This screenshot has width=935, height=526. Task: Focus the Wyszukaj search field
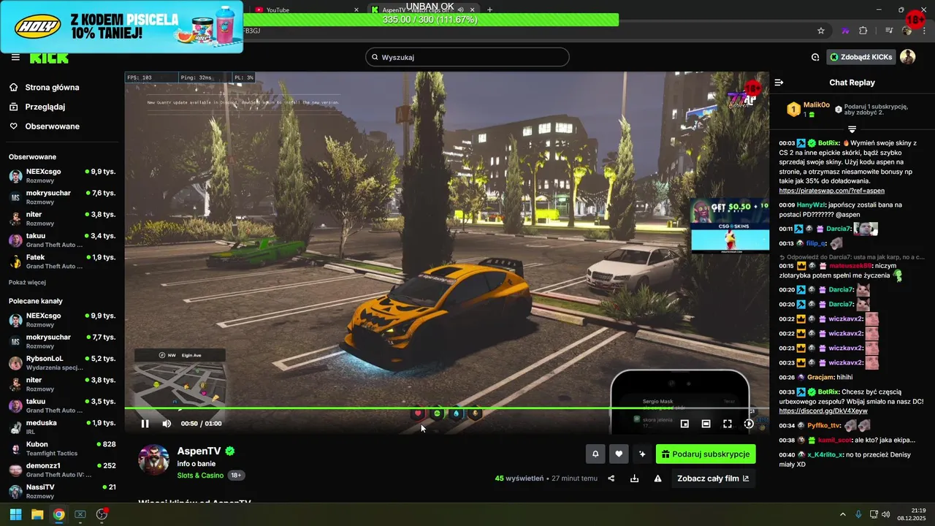coord(467,57)
